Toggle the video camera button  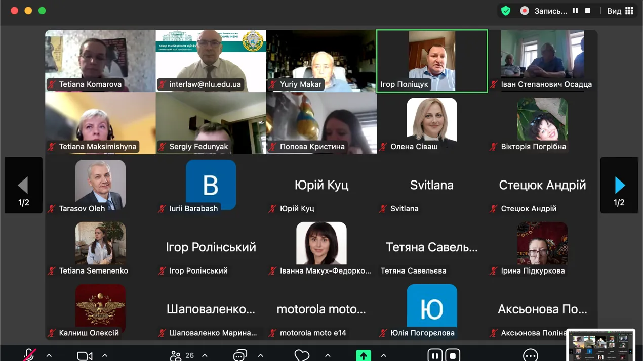(85, 356)
